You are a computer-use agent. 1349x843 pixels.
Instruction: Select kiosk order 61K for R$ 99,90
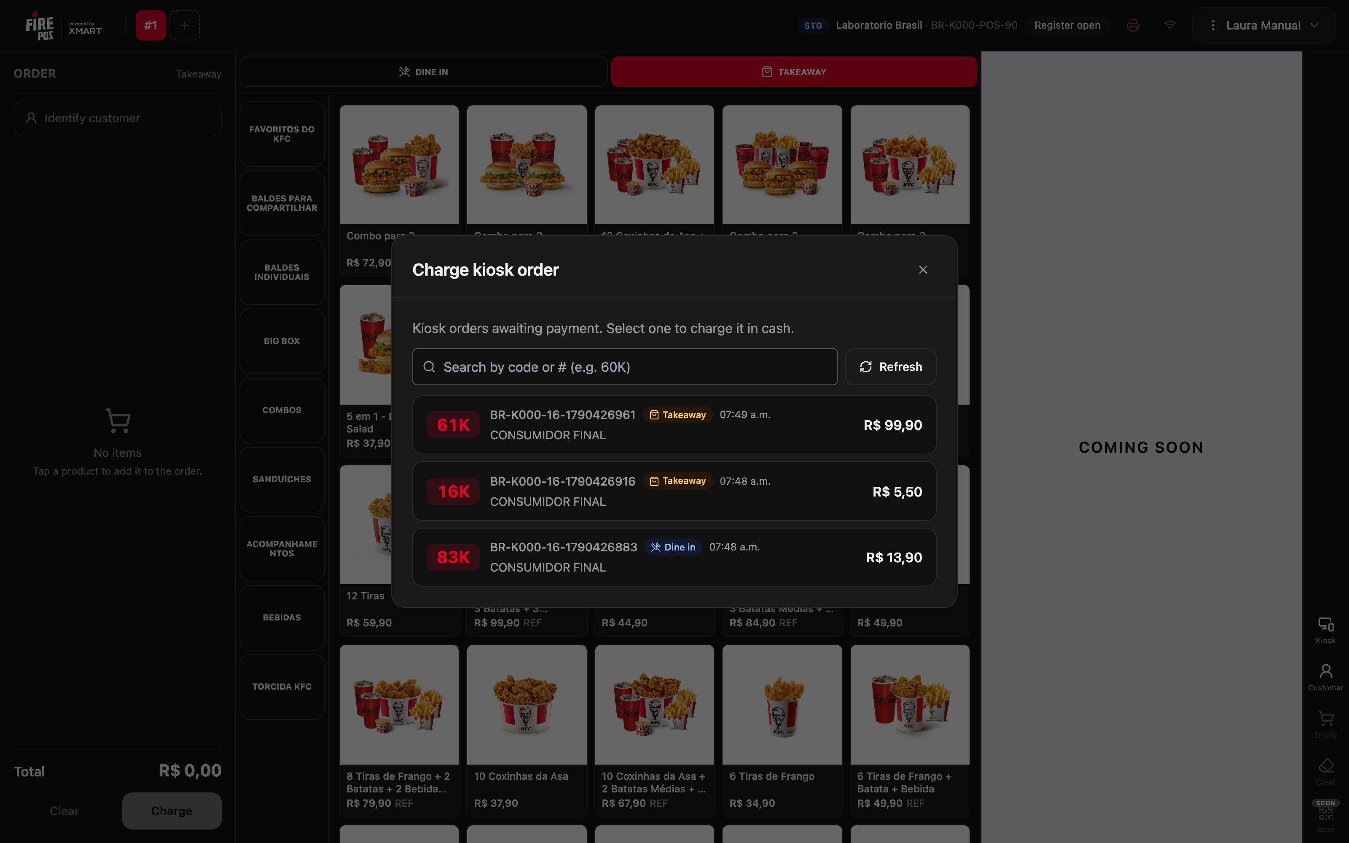coord(674,425)
